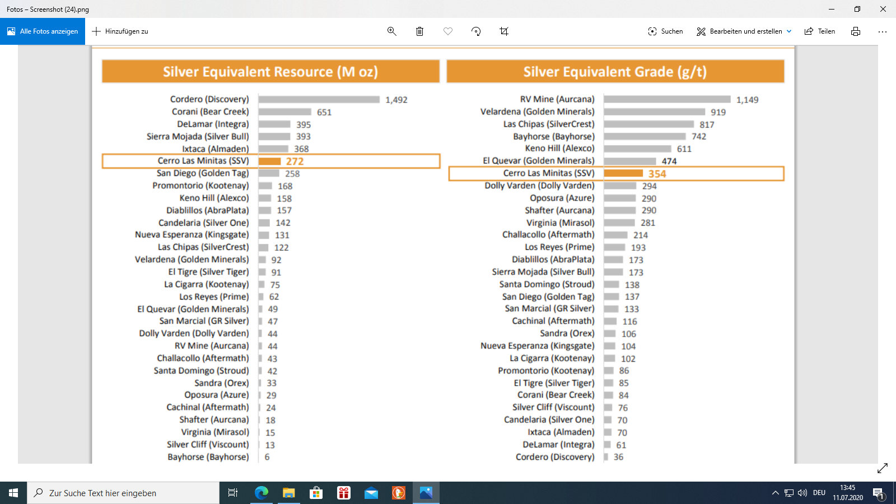Click the value '474' for El Quevar
896x504 pixels.
tap(669, 161)
